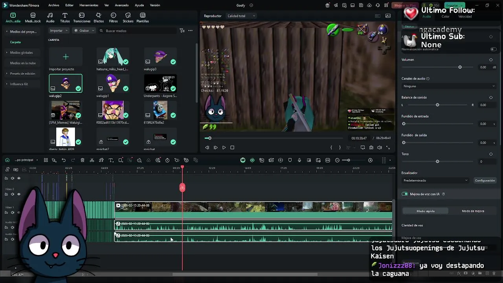The height and width of the screenshot is (283, 503).
Task: Click the player fullscreen expand icon
Action: click(x=388, y=147)
